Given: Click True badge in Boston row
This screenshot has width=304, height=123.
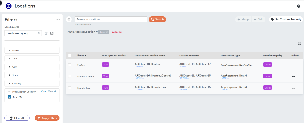Looking at the screenshot, I should [x=105, y=65].
